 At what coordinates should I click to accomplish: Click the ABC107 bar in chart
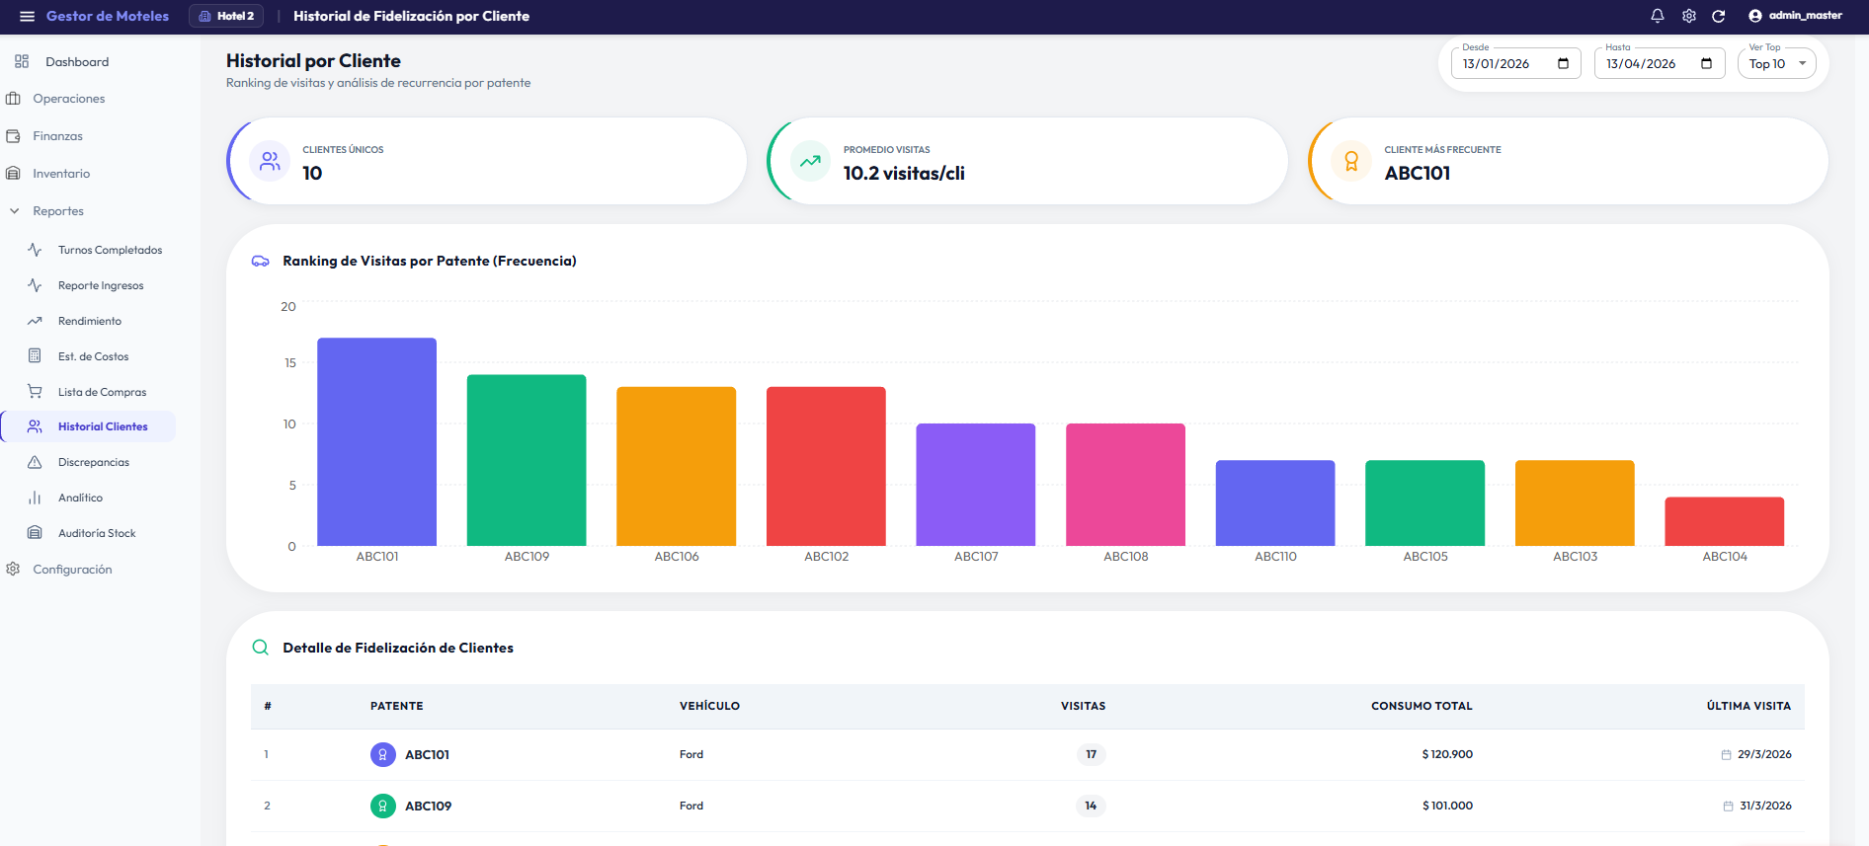click(x=976, y=485)
